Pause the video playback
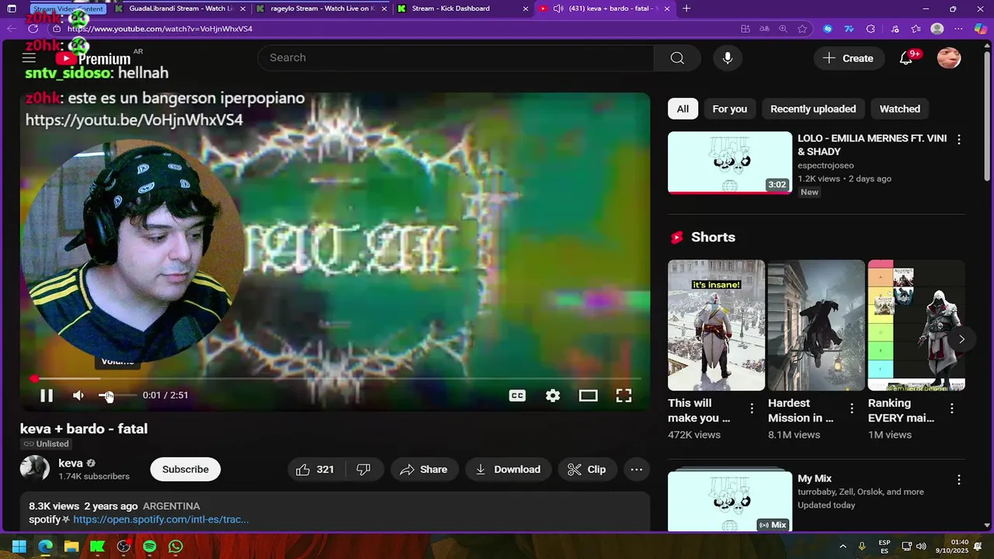Image resolution: width=994 pixels, height=559 pixels. 47,395
